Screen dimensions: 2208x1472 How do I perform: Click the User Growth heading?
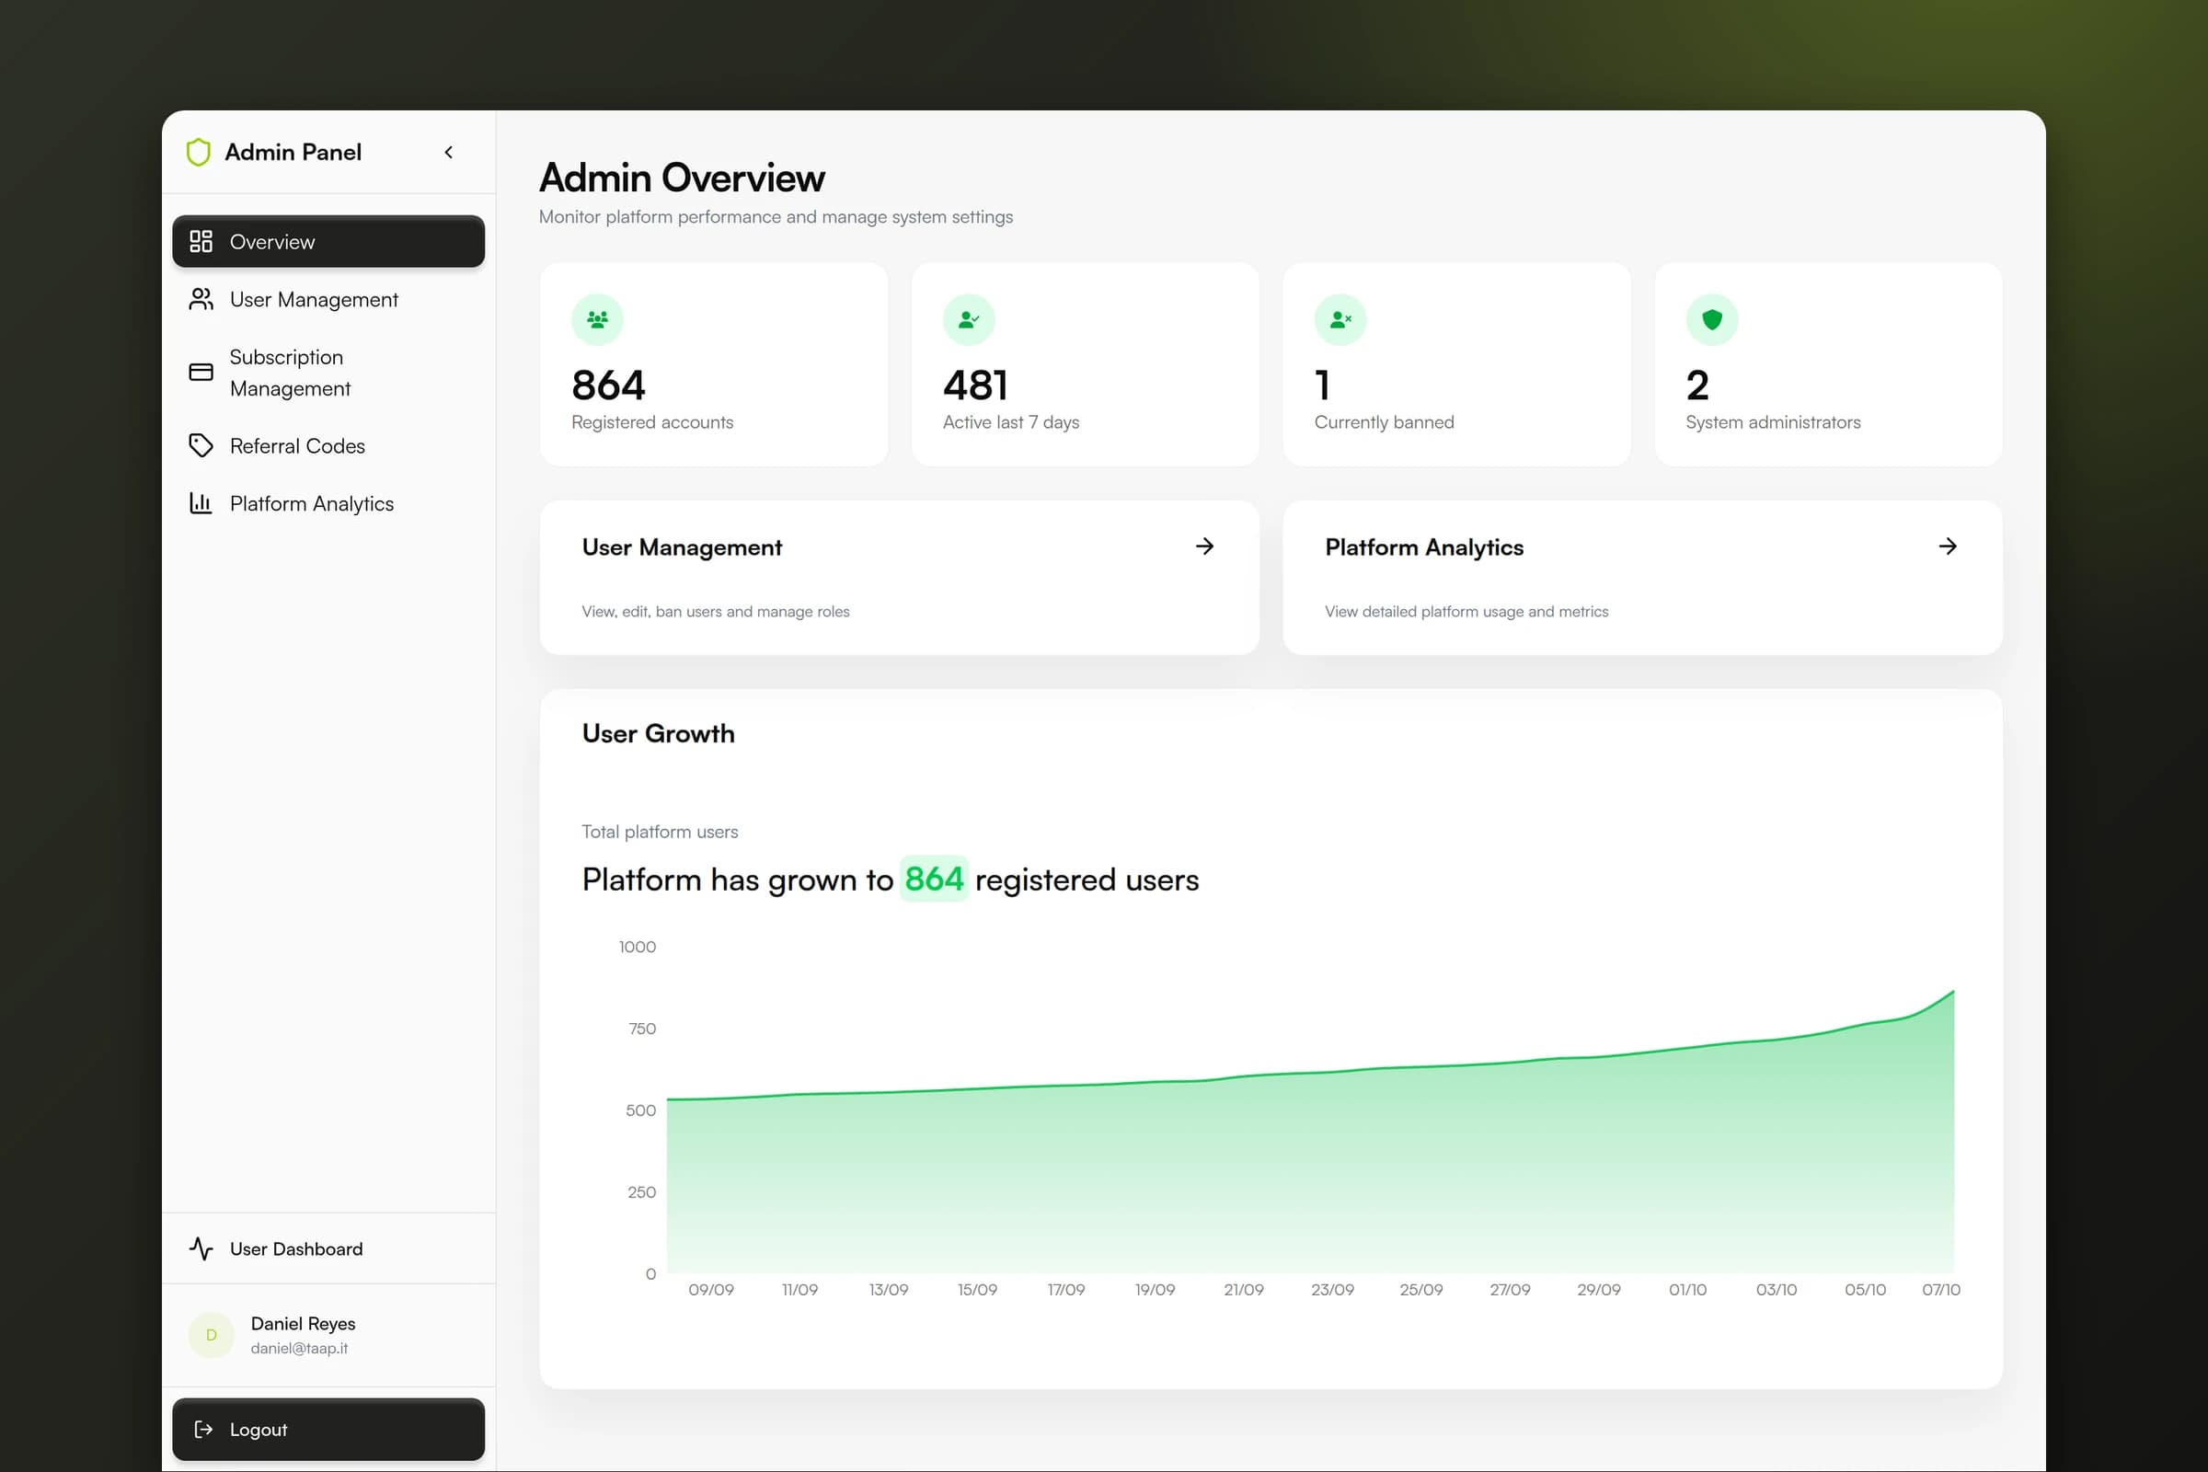tap(658, 733)
